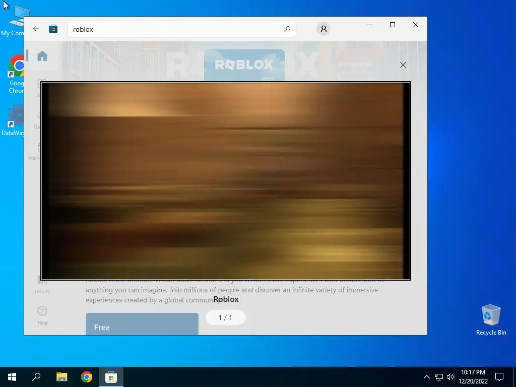Show hidden system tray icons
The image size is (516, 387).
point(426,377)
